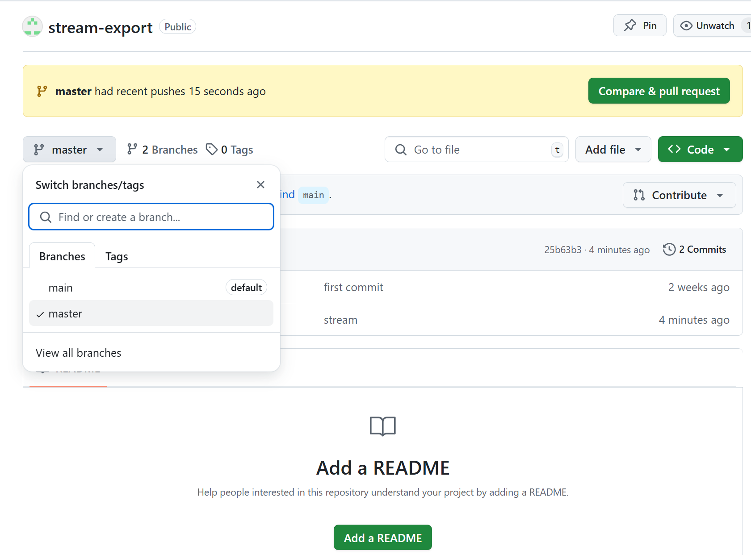The height and width of the screenshot is (555, 751).
Task: Click the Unwatch button
Action: coord(712,25)
